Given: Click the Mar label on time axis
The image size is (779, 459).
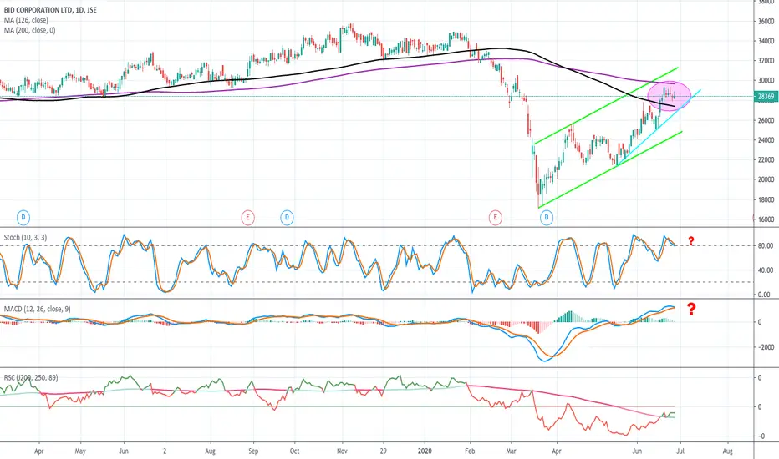Looking at the screenshot, I should coord(512,451).
